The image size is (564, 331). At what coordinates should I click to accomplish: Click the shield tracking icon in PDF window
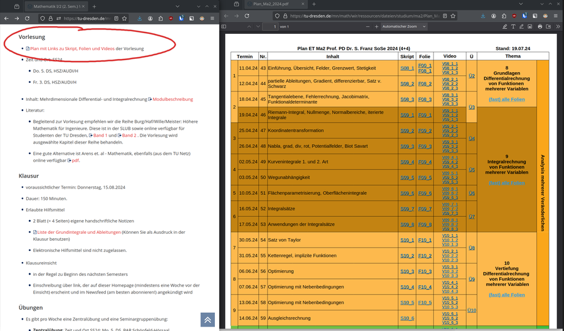pyautogui.click(x=277, y=16)
